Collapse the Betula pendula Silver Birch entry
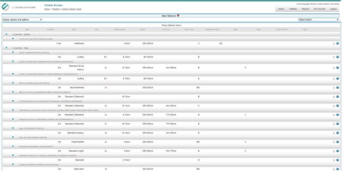 pyautogui.click(x=13, y=83)
